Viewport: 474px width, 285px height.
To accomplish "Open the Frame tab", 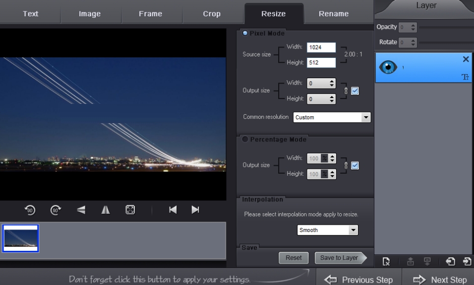I will [x=150, y=14].
